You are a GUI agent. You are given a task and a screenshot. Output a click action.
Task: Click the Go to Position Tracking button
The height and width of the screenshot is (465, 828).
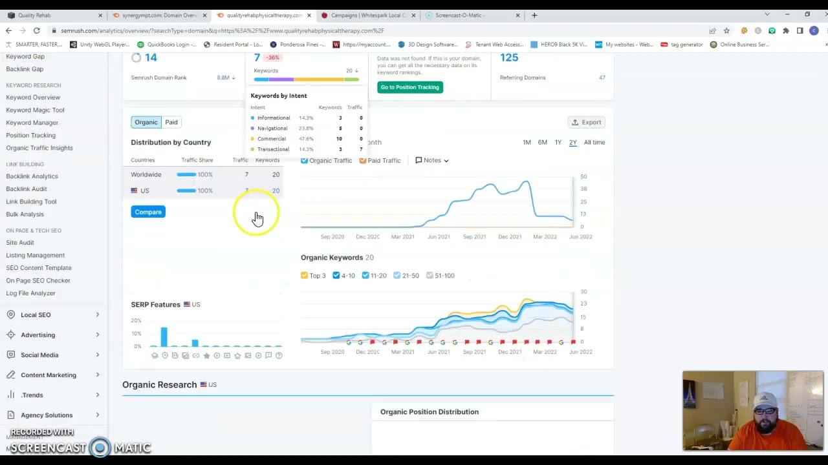(409, 87)
